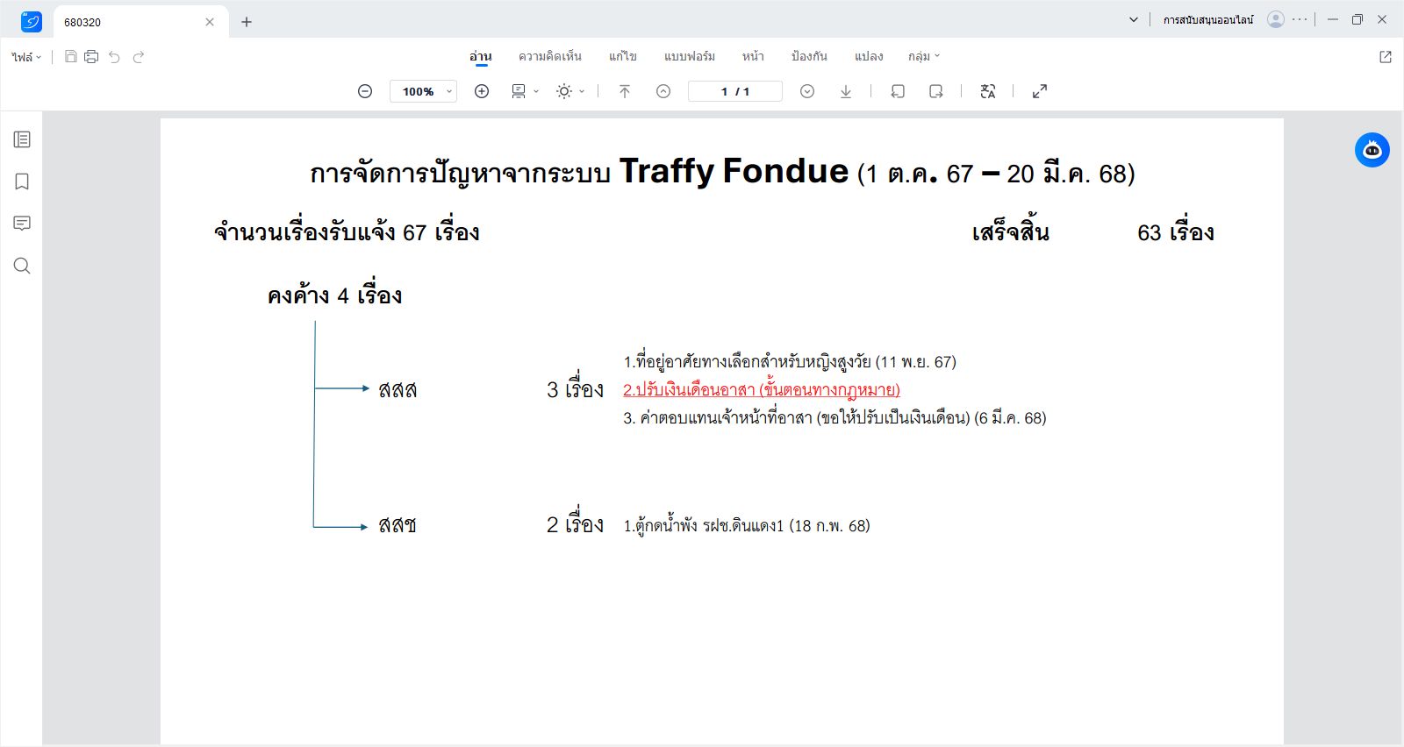The width and height of the screenshot is (1404, 747).
Task: Open the AI assistant robot button
Action: point(1372,150)
